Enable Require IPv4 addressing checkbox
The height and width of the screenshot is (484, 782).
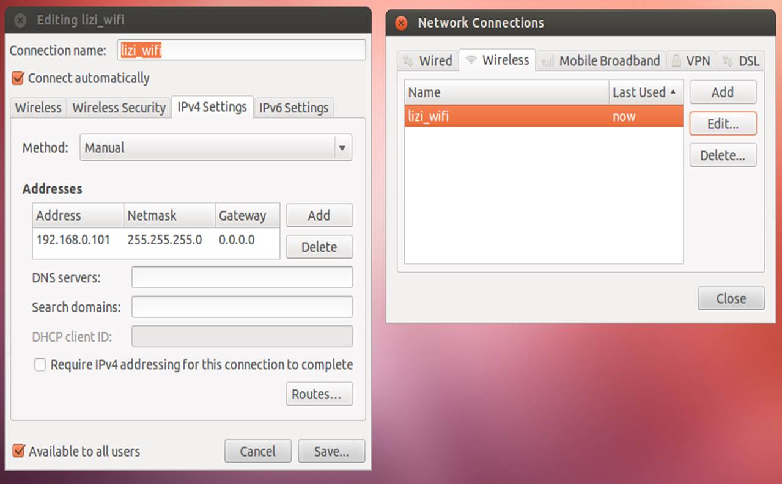[x=40, y=365]
